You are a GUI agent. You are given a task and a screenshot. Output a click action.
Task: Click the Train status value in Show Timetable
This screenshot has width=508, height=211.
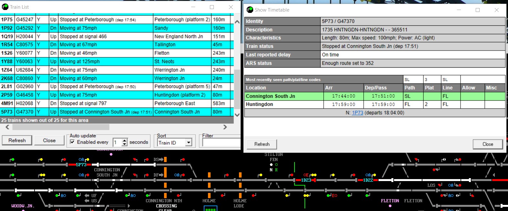point(370,46)
